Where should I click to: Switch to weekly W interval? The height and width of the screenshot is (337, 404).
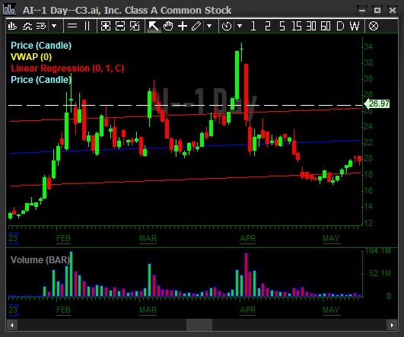pos(355,26)
